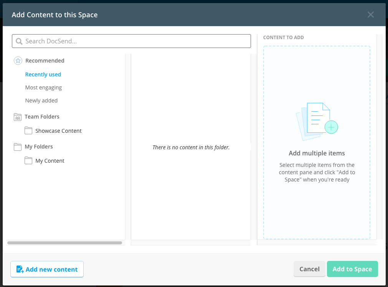
Task: Click the Showcase Content folder icon
Action: click(x=28, y=130)
